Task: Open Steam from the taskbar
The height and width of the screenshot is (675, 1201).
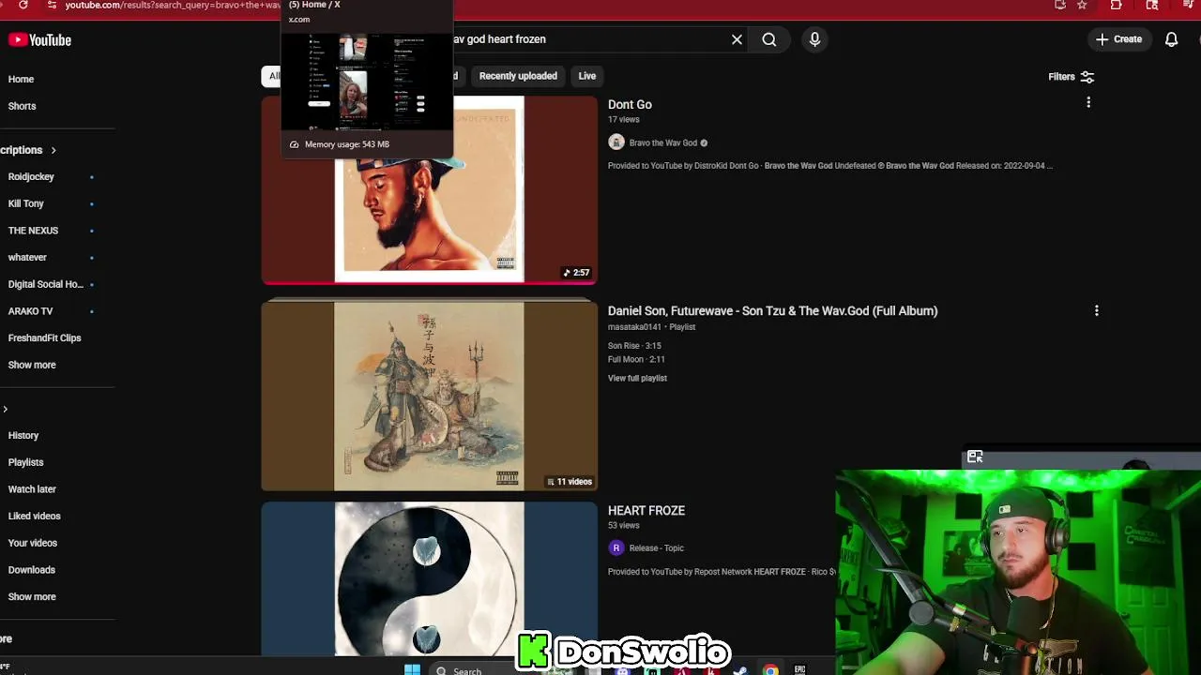Action: 740,669
